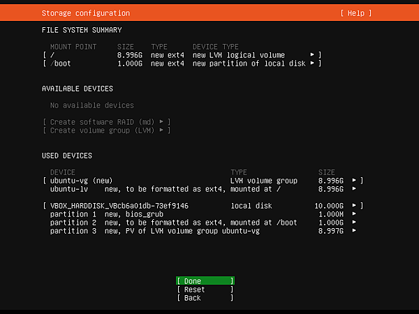Select the ubuntu-vg volume group row

point(203,181)
